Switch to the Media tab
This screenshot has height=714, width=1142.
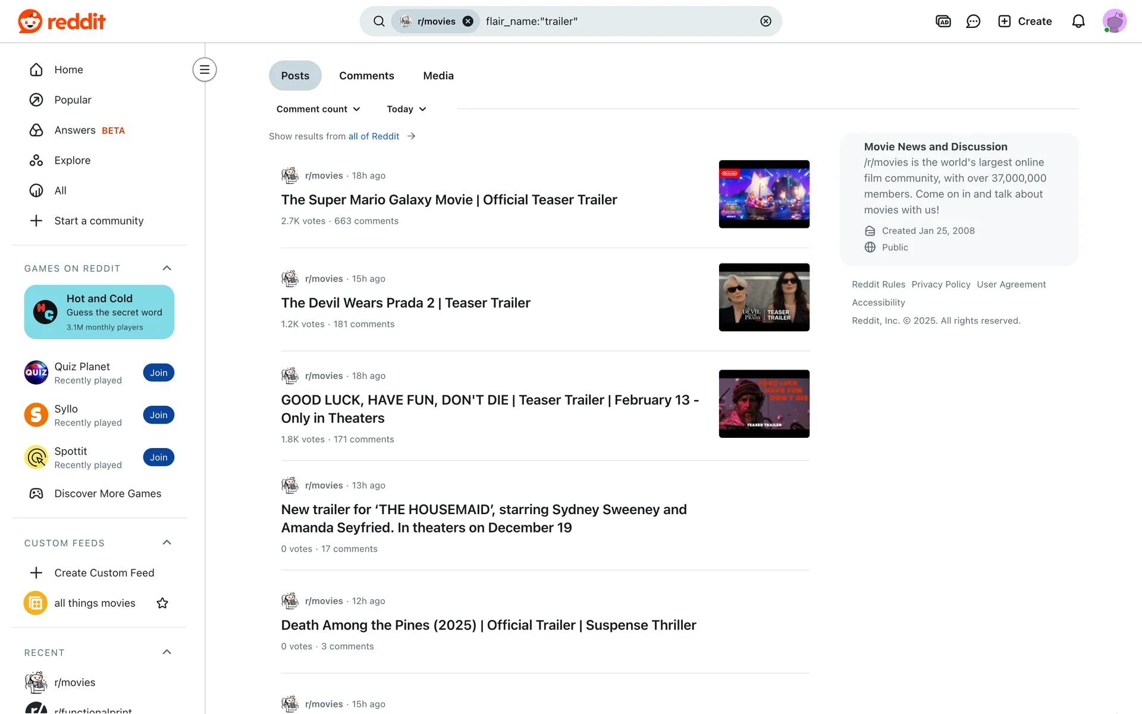[438, 76]
